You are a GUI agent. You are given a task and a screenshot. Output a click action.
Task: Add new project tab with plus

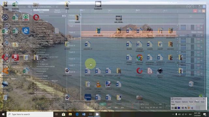tap(57, 7)
